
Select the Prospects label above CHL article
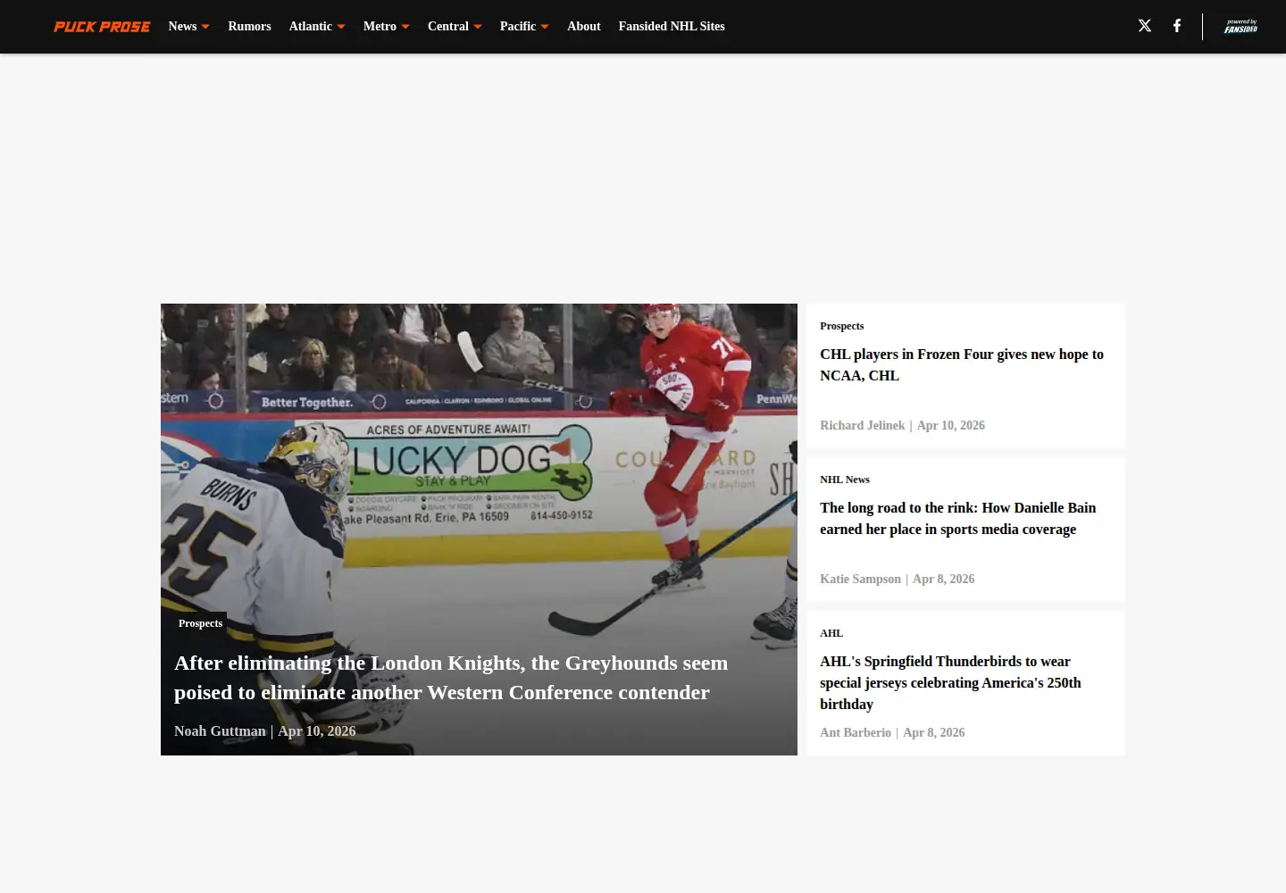pyautogui.click(x=841, y=326)
